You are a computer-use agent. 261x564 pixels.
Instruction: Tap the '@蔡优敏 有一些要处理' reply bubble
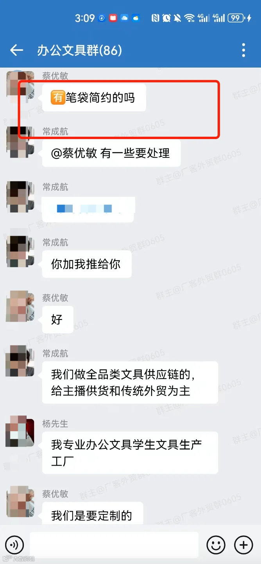pos(111,153)
